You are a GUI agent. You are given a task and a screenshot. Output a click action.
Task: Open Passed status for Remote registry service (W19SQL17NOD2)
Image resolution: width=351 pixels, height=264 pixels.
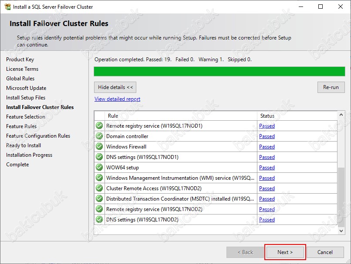point(267,209)
